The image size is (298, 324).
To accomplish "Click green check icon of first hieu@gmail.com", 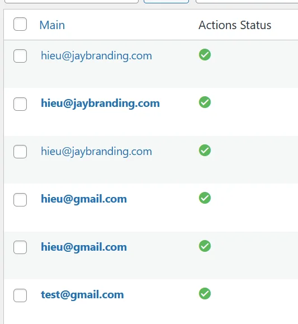I will (x=205, y=198).
